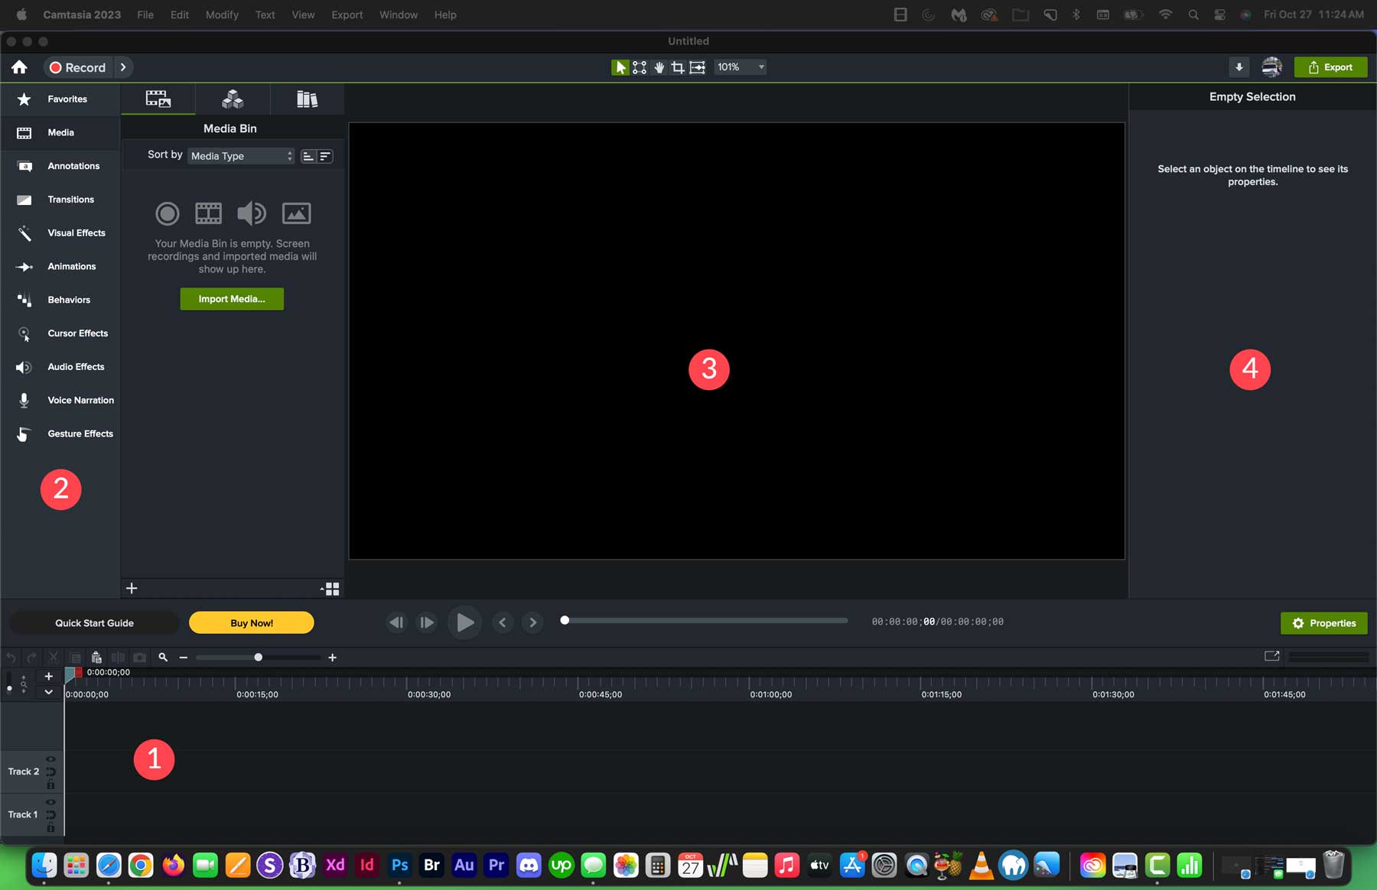This screenshot has height=890, width=1377.
Task: Open the Voice Narration panel
Action: [80, 400]
